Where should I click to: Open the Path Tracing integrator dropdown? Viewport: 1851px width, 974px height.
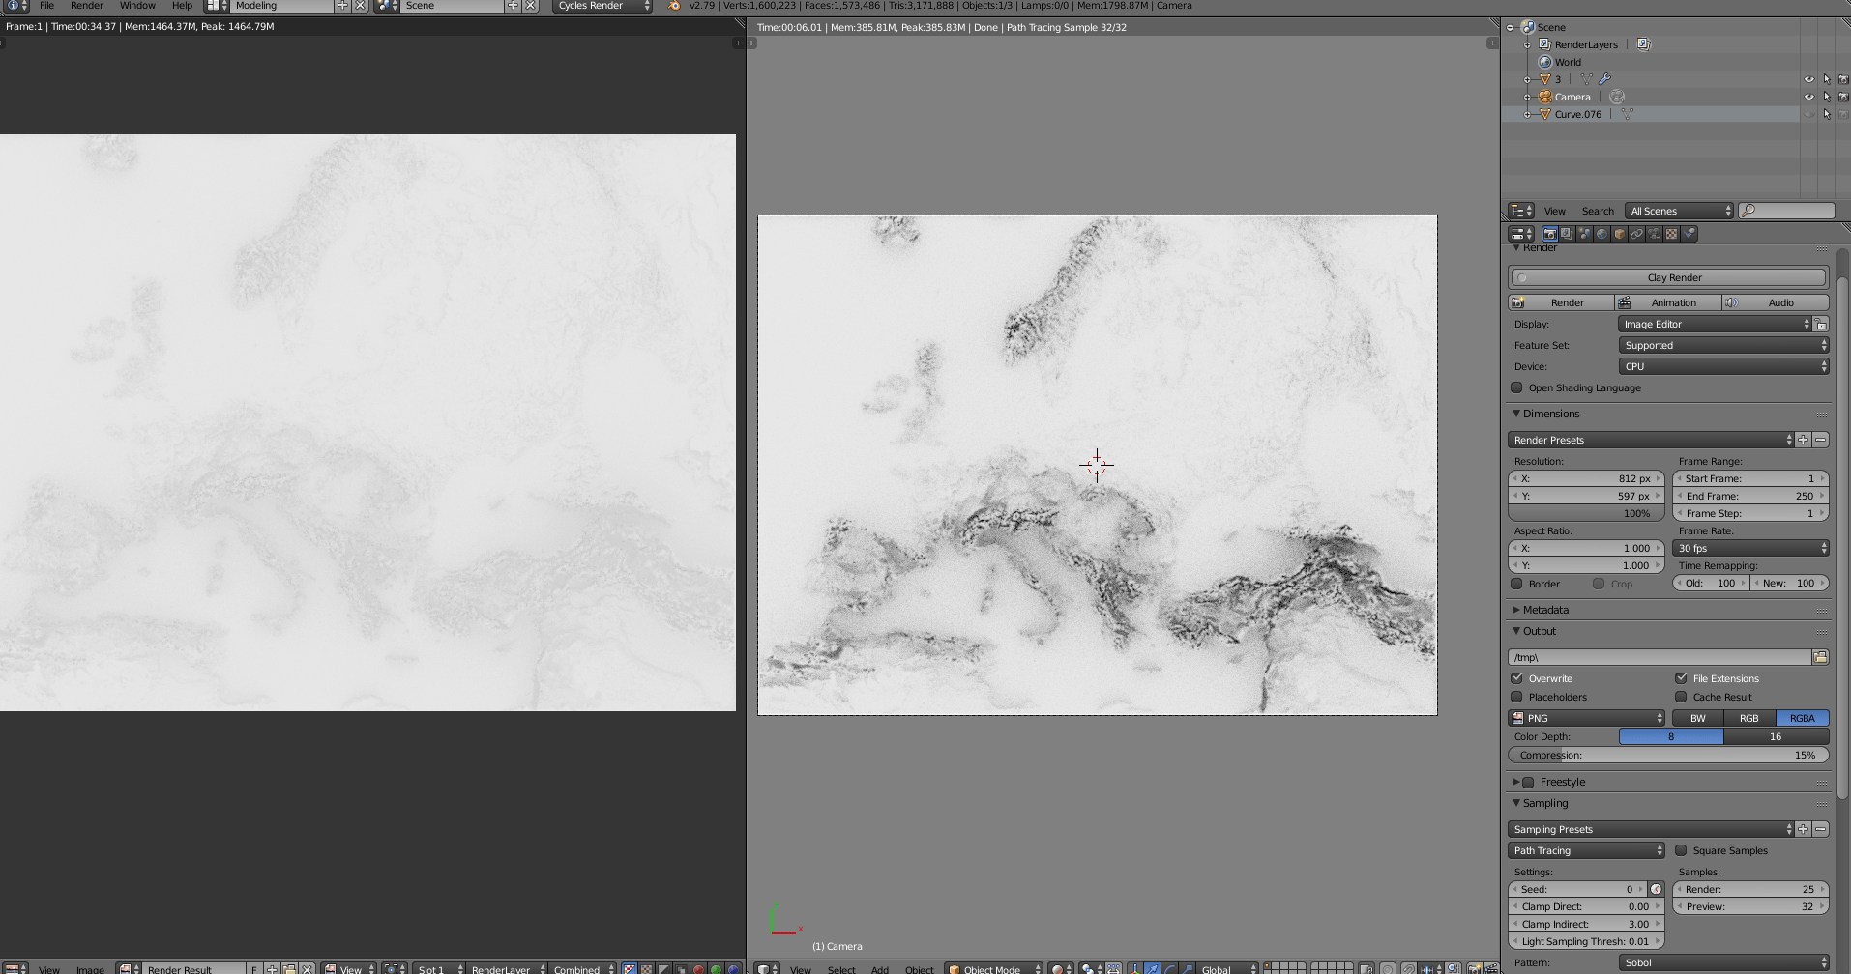click(x=1586, y=850)
